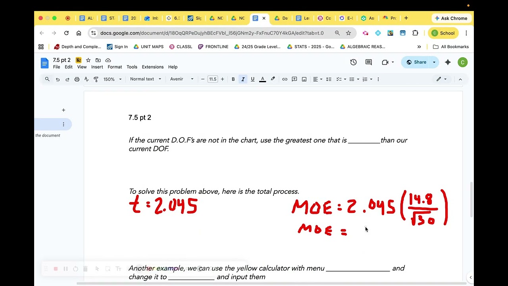Open Gemini sparkle assistant in Docs
This screenshot has width=508, height=286.
[x=448, y=62]
